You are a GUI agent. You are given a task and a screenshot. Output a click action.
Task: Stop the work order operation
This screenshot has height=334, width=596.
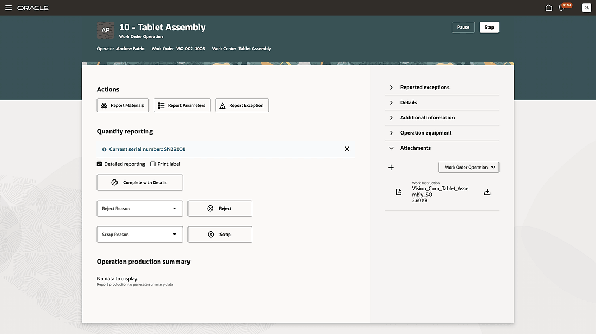click(x=489, y=28)
